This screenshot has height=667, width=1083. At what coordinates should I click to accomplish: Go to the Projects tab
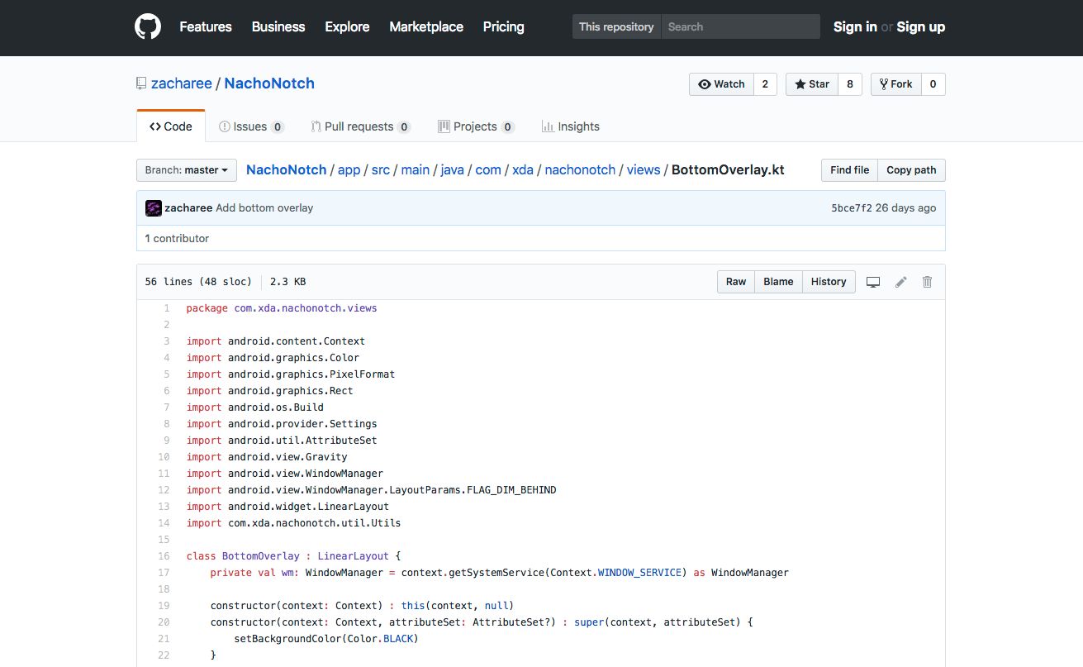pyautogui.click(x=475, y=126)
